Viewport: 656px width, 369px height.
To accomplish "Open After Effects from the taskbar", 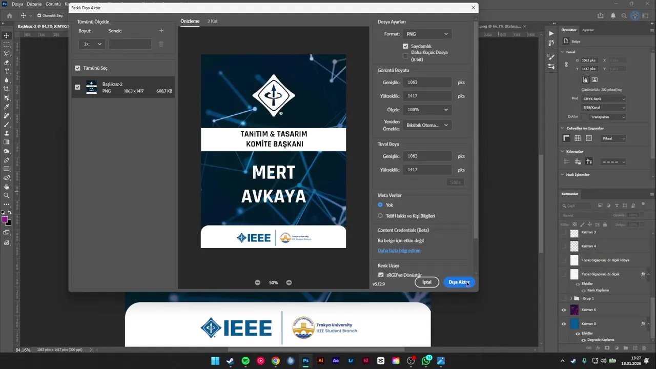I will [x=336, y=361].
